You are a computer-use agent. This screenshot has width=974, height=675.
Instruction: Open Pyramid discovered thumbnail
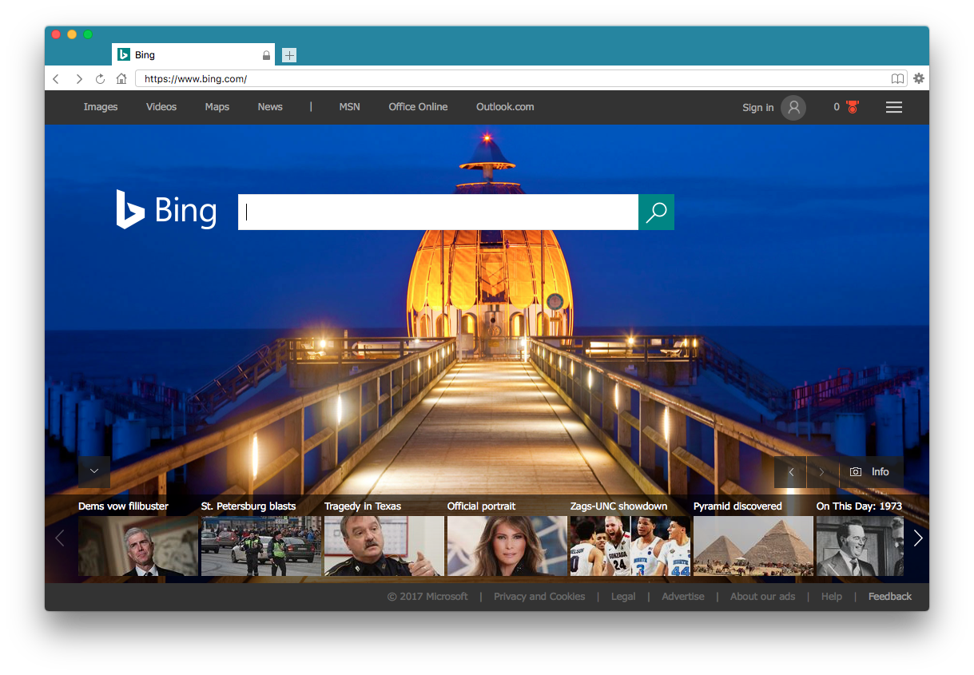753,546
